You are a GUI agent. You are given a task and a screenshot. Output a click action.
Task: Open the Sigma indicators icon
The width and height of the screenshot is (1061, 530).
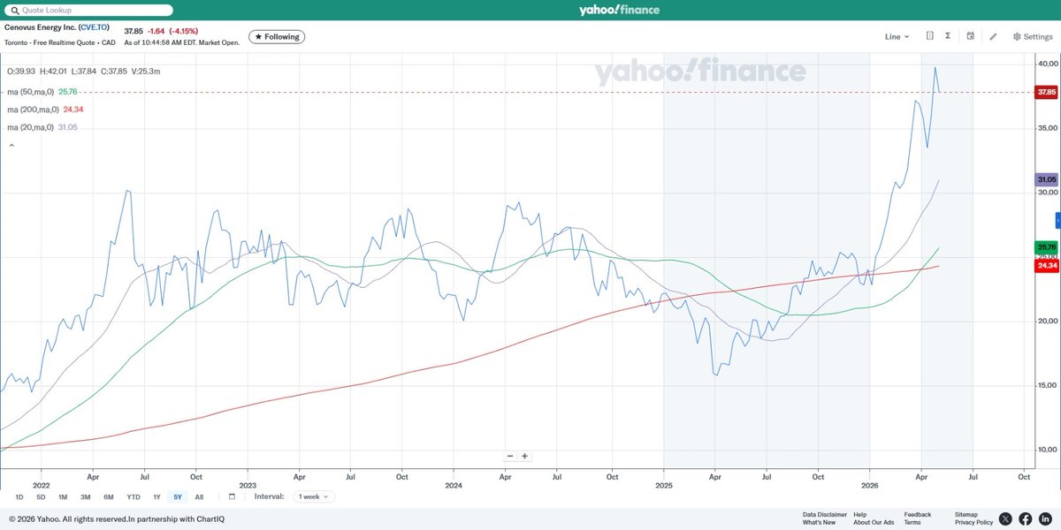[x=948, y=36]
